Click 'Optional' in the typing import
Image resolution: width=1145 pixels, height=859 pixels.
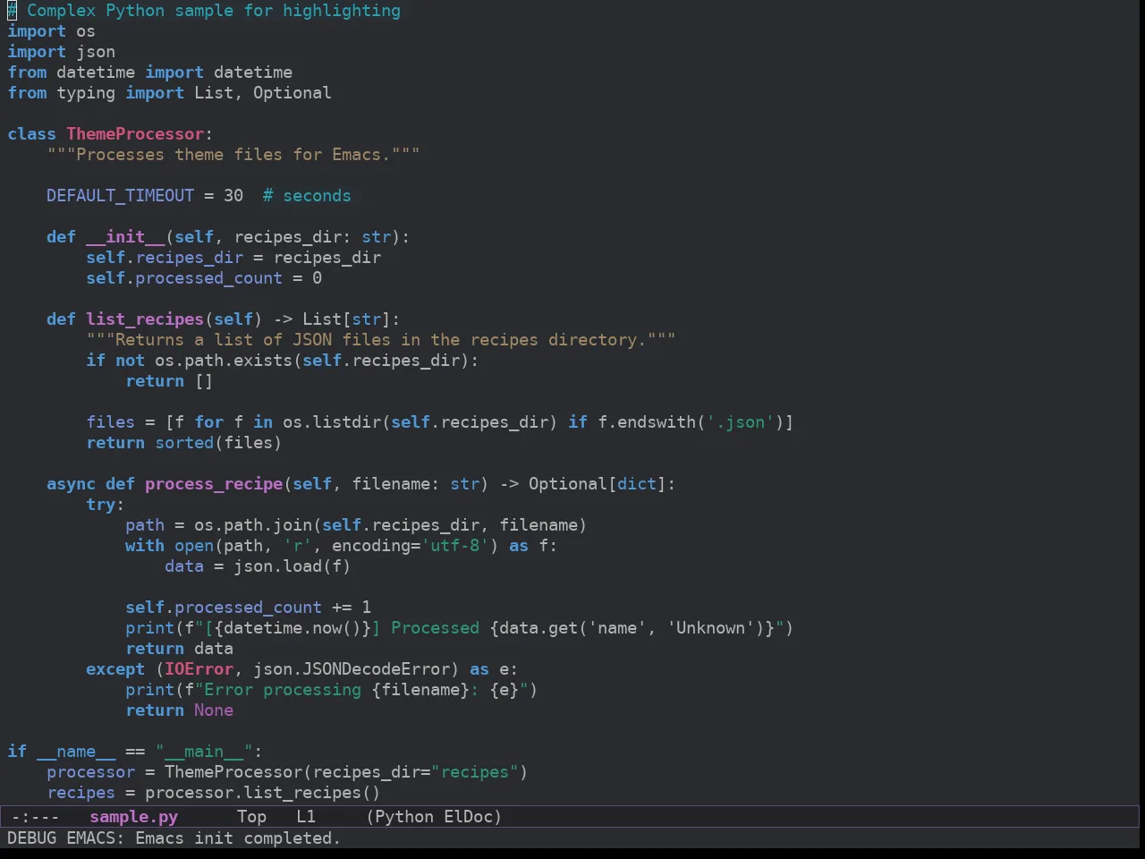pyautogui.click(x=292, y=93)
